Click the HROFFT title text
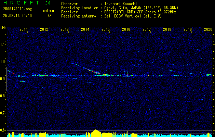 pyautogui.click(x=21, y=3)
